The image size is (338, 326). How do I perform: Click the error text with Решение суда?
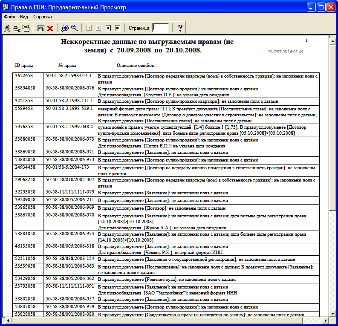pyautogui.click(x=167, y=279)
